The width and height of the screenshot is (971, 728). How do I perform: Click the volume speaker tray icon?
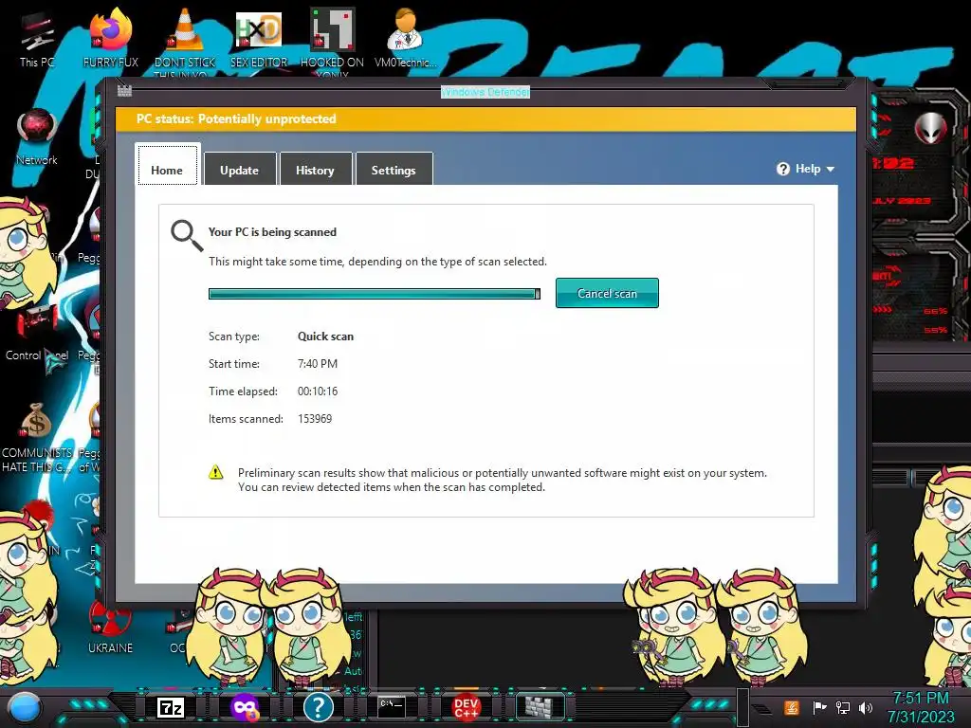pos(865,707)
